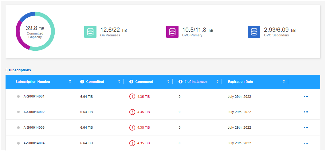
Task: Click status dot for subscription A-S00014004
Action: pyautogui.click(x=18, y=143)
